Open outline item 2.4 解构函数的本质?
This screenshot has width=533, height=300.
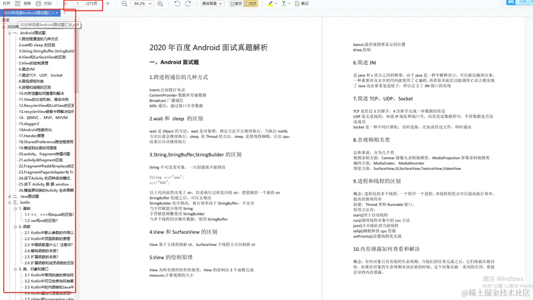[41, 251]
